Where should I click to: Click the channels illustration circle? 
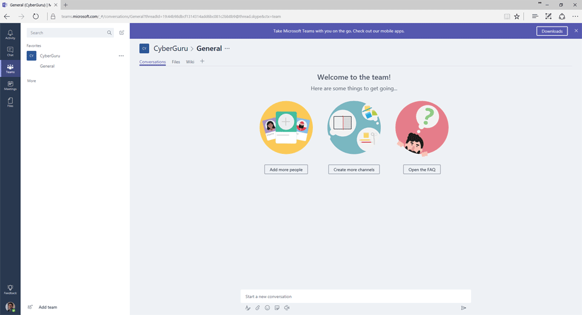click(353, 127)
